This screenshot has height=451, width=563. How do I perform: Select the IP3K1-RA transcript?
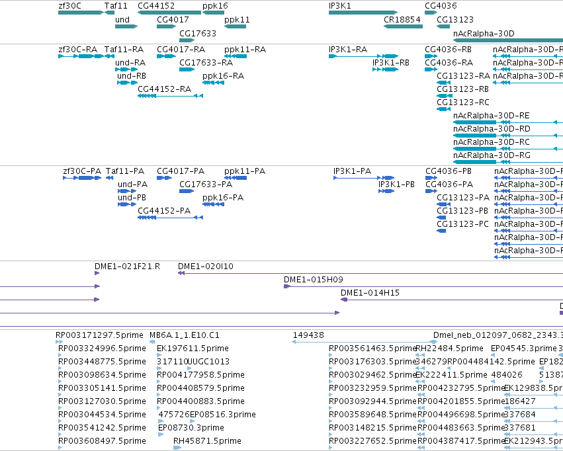[x=363, y=56]
